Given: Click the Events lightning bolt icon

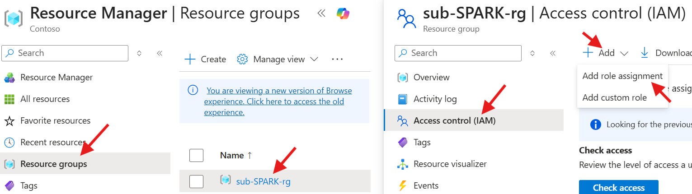Looking at the screenshot, I should (402, 185).
